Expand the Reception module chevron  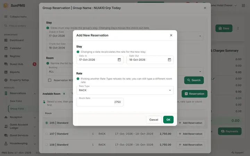pyautogui.click(x=35, y=118)
